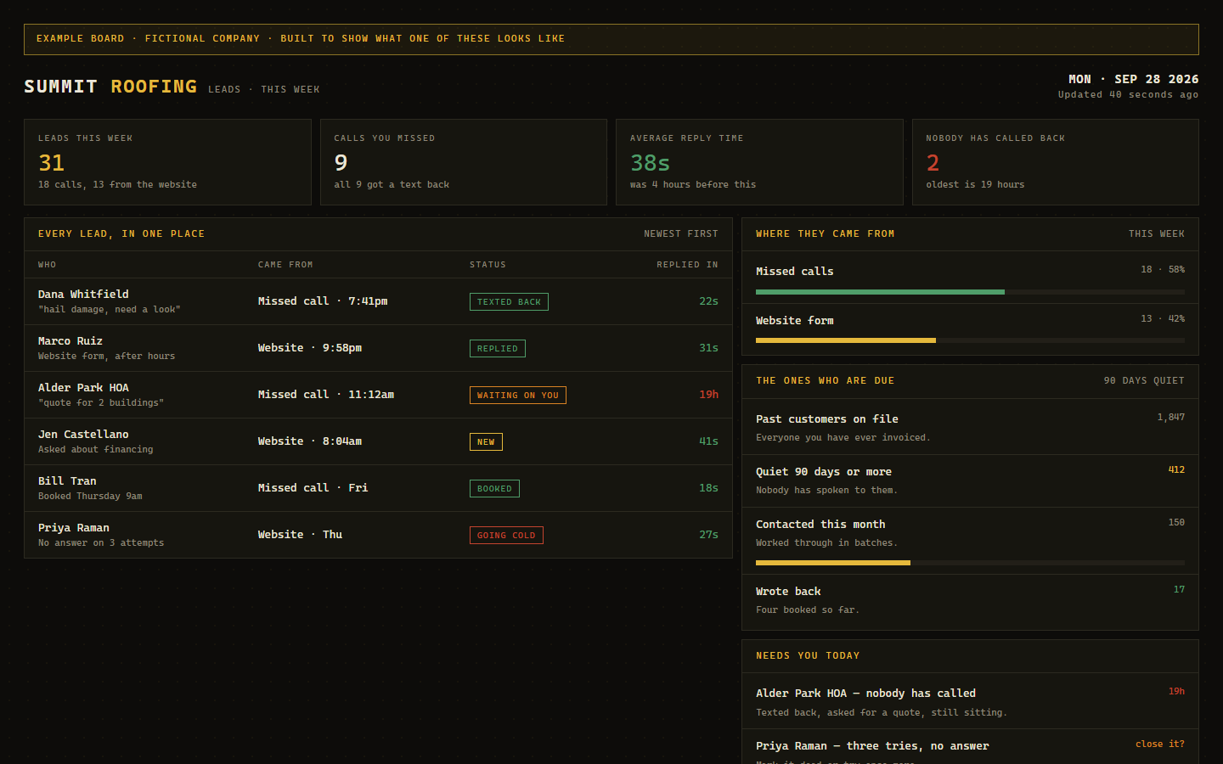This screenshot has width=1223, height=764.
Task: Click the Came From column header
Action: (285, 265)
